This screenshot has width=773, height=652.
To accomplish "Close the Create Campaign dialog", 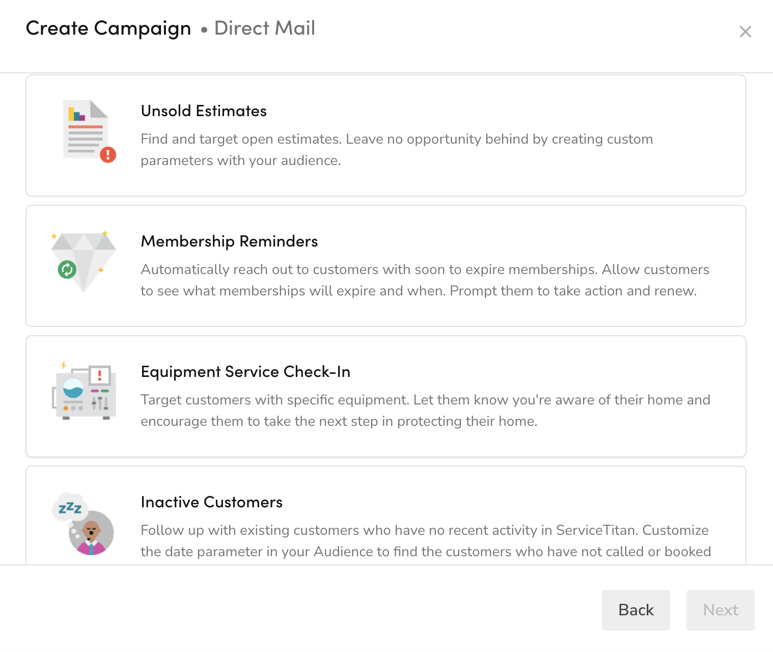I will tap(745, 32).
